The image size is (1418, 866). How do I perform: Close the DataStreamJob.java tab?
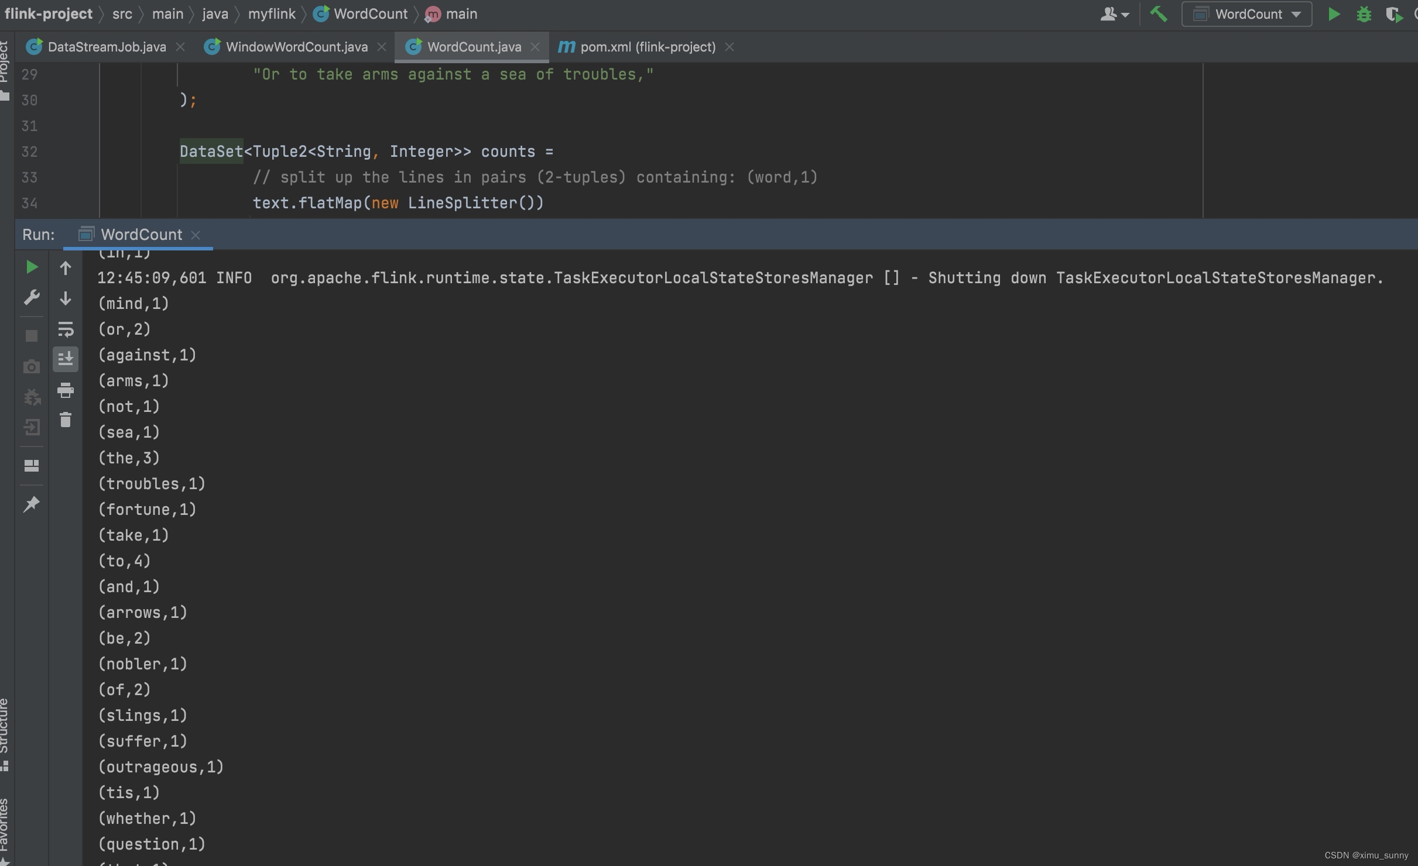click(180, 47)
